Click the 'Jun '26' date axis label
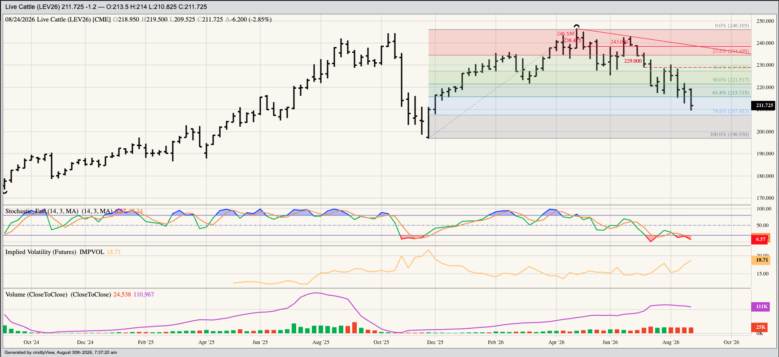The image size is (779, 357). [x=610, y=342]
